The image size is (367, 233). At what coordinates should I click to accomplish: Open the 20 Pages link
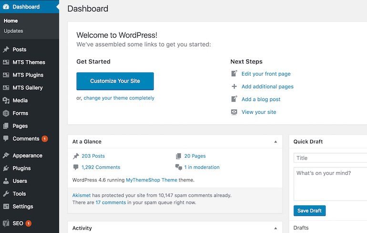click(195, 156)
